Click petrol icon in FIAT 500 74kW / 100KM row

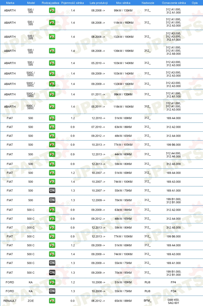pyautogui.click(x=52, y=182)
